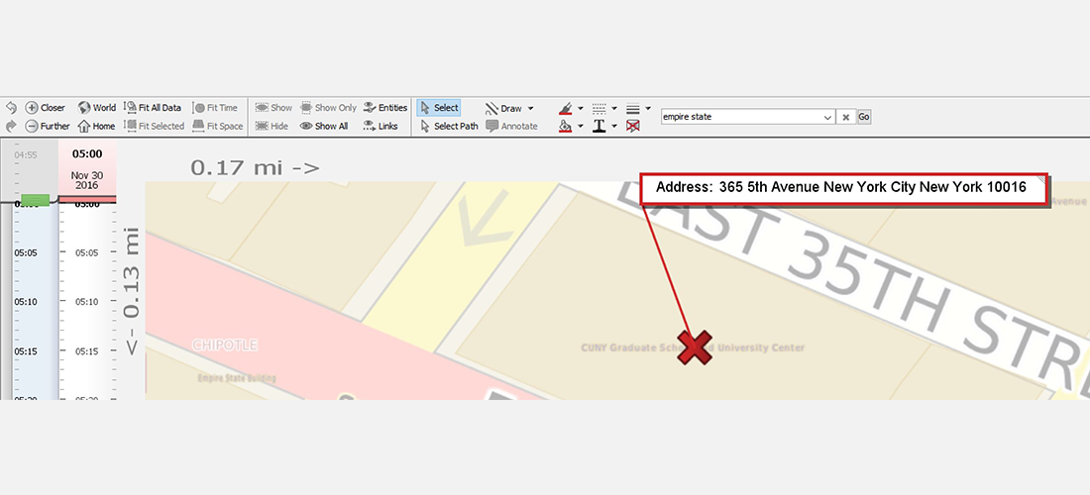Click the Hide button
This screenshot has width=1090, height=495.
click(272, 126)
